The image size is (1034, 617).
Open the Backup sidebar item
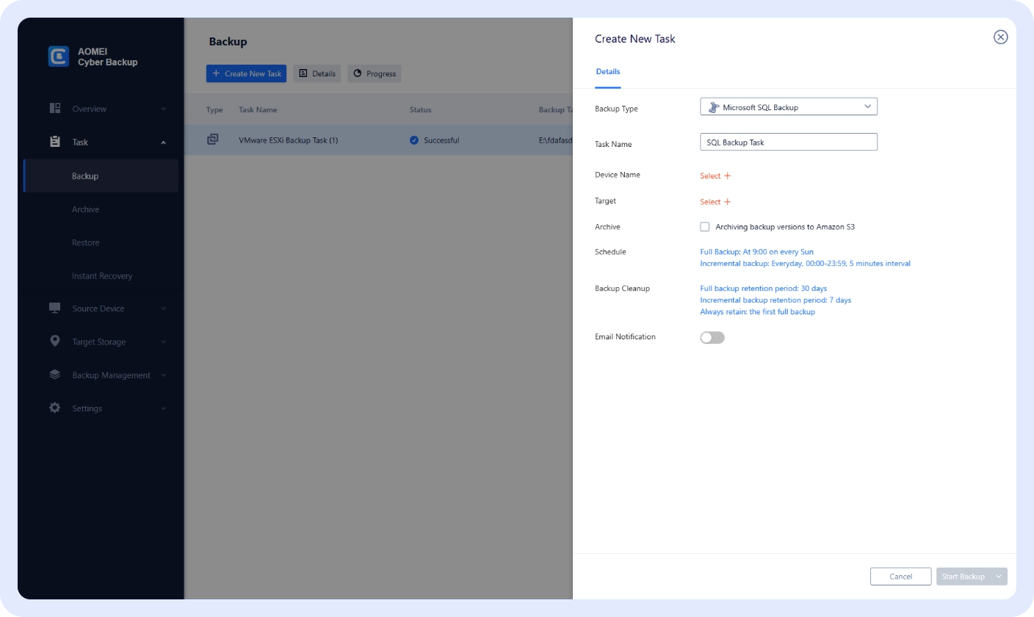pos(101,176)
